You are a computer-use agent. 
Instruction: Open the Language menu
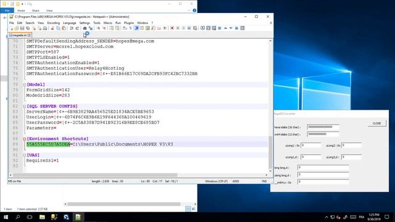[70, 23]
